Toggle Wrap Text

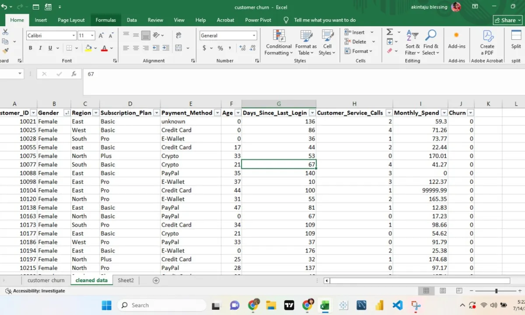[x=178, y=35]
